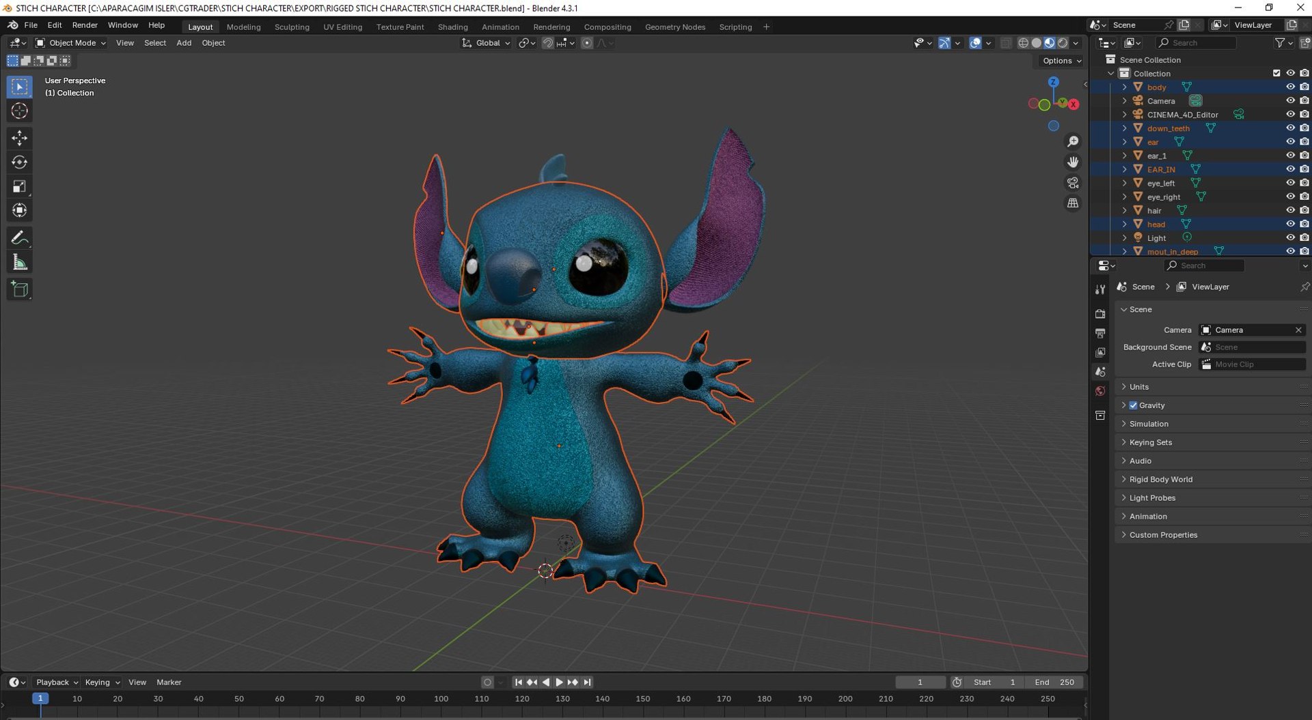Toggle proportional editing button
The image size is (1312, 720).
coord(586,43)
